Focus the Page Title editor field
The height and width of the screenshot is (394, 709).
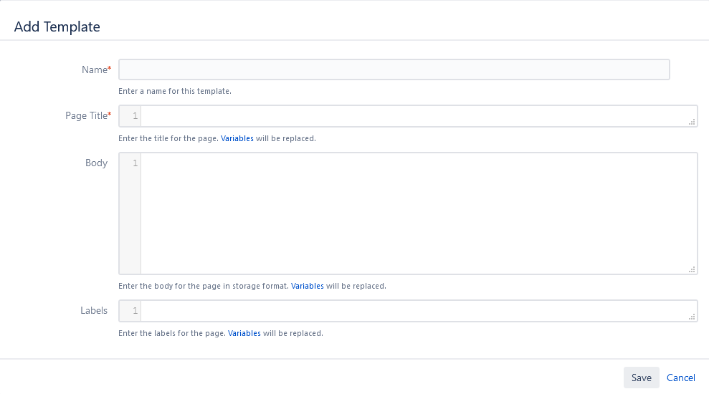point(416,116)
